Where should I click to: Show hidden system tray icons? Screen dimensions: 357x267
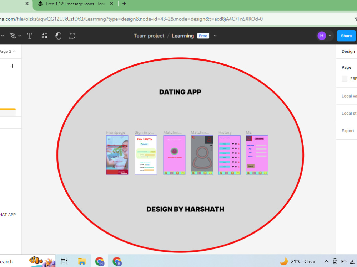[x=326, y=261]
